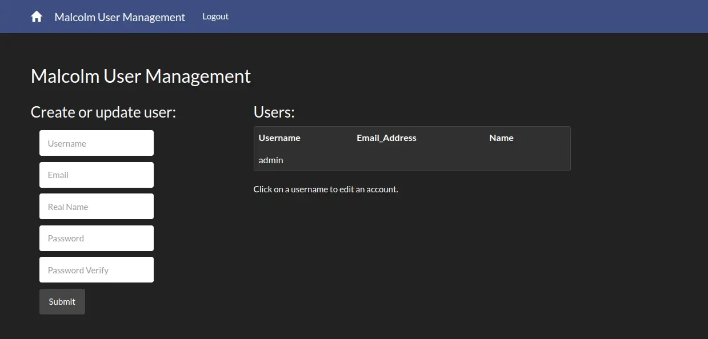
Task: Open the admin user for editing
Action: point(271,160)
